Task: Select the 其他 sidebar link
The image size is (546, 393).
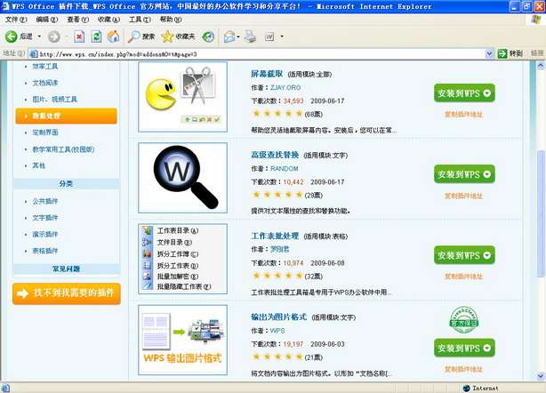Action: [38, 165]
